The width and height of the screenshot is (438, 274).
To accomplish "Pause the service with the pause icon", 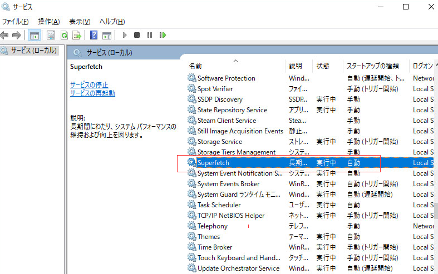I will [150, 35].
